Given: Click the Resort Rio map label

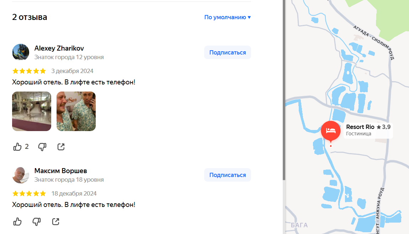Looking at the screenshot, I should 368,130.
